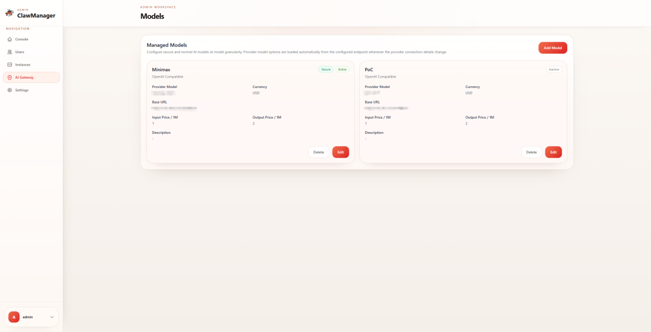This screenshot has width=651, height=332.
Task: Select the Users icon in the sidebar
Action: click(x=10, y=52)
